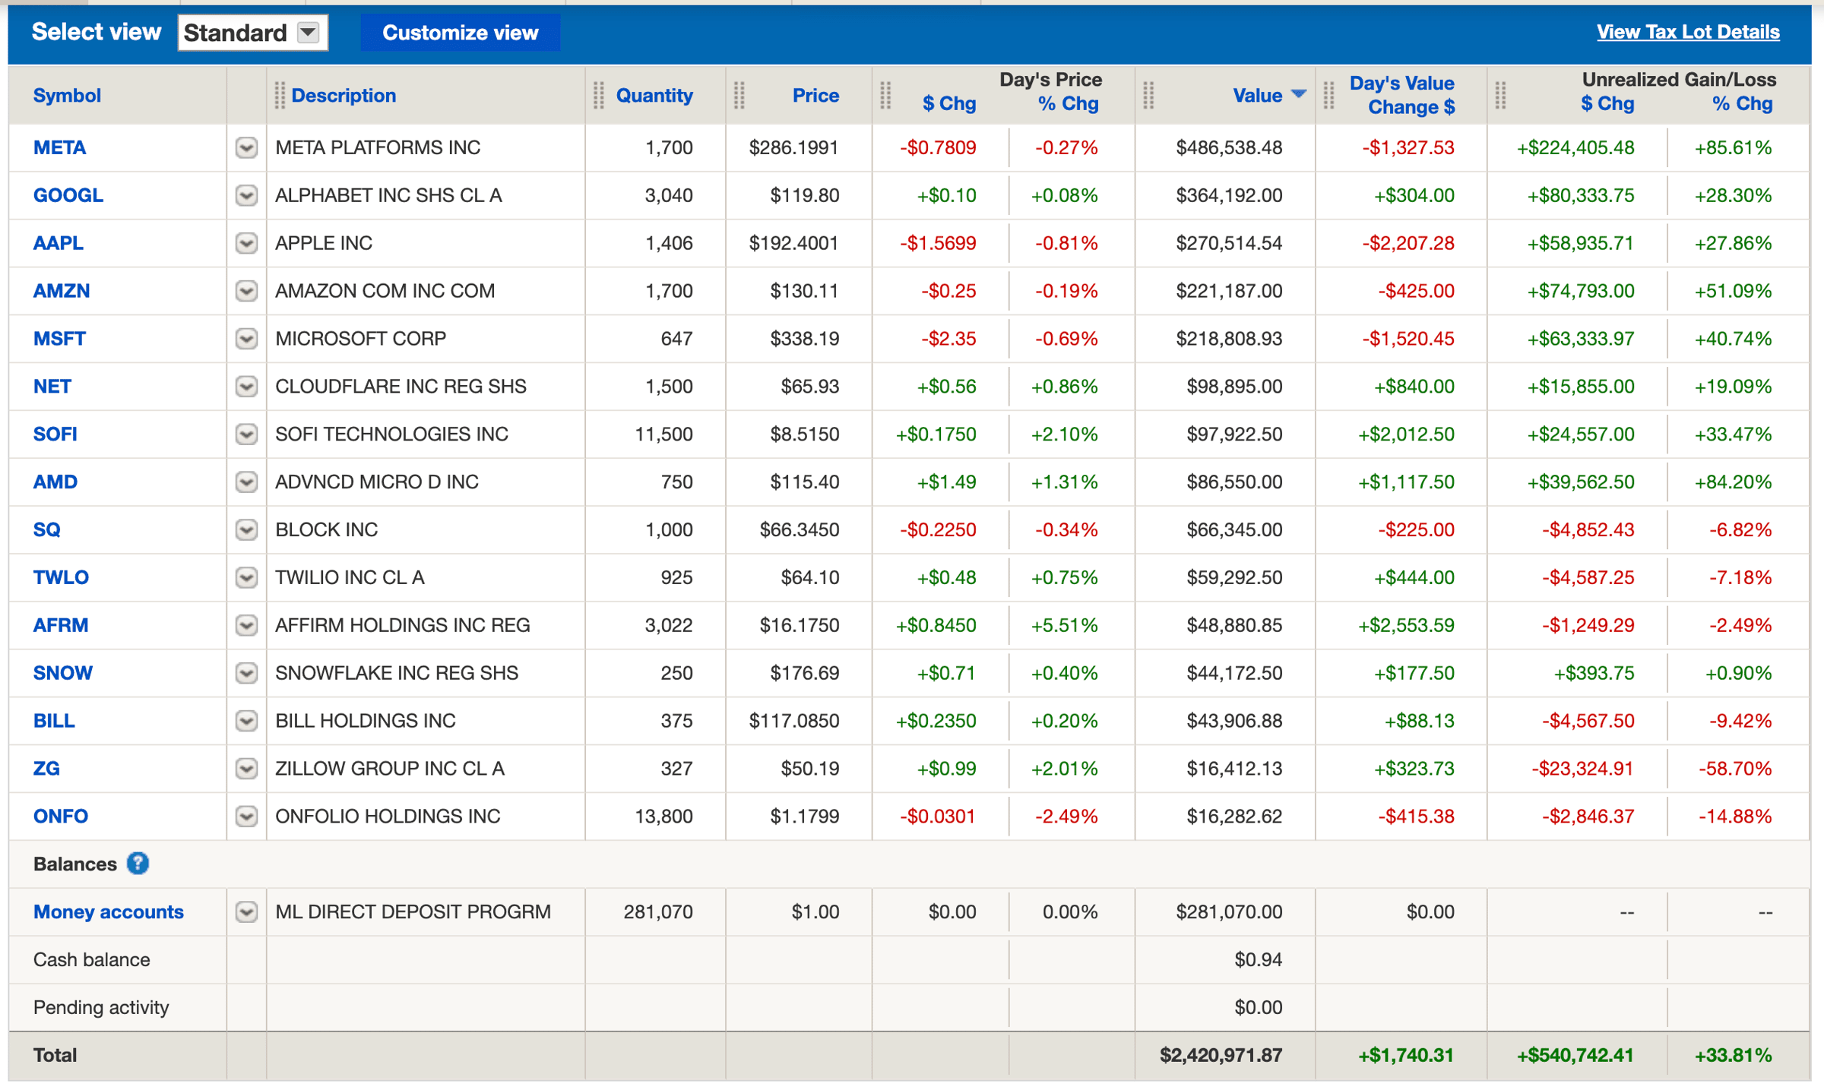This screenshot has width=1824, height=1090.
Task: Click the Customize view button
Action: pyautogui.click(x=460, y=33)
